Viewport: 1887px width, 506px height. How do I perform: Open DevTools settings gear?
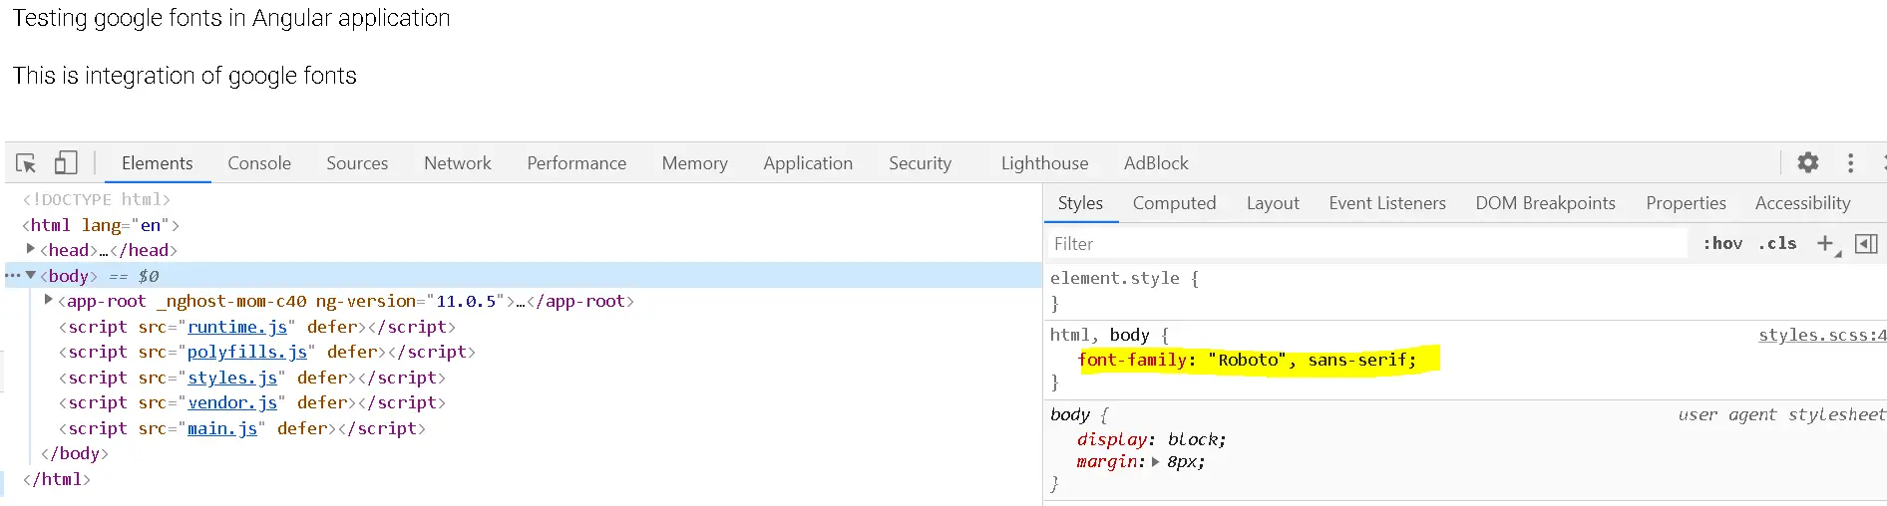(1808, 162)
